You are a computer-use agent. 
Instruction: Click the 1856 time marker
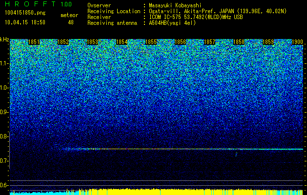[180, 42]
